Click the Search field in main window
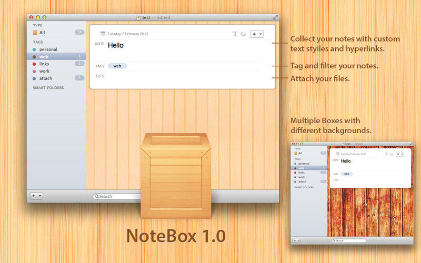The image size is (421, 263). [x=117, y=196]
